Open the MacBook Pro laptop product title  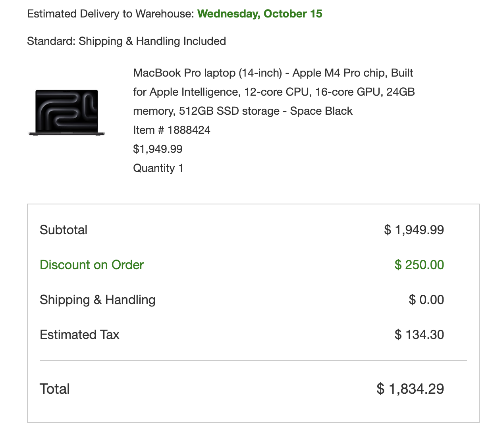(x=273, y=92)
